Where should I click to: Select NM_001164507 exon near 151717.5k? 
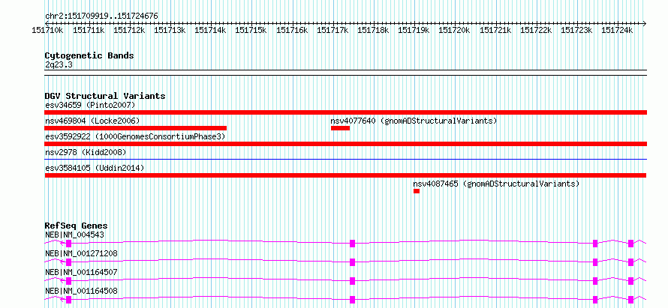coord(352,281)
